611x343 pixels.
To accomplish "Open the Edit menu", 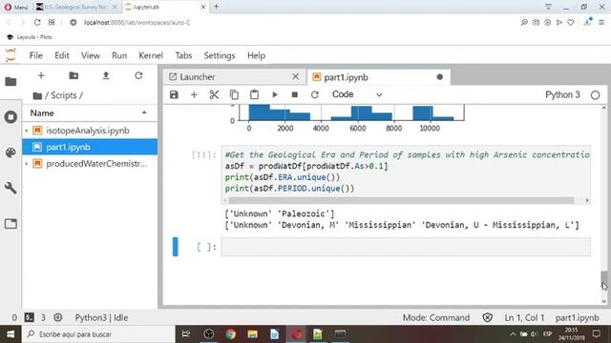I will [61, 55].
